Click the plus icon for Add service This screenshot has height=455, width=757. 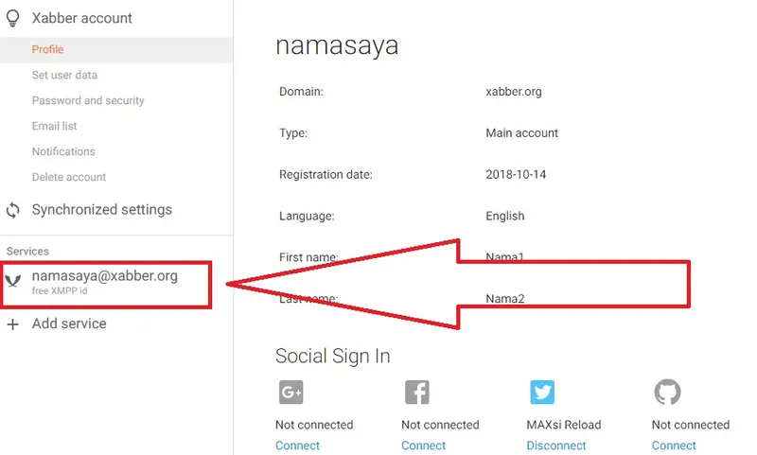click(13, 324)
